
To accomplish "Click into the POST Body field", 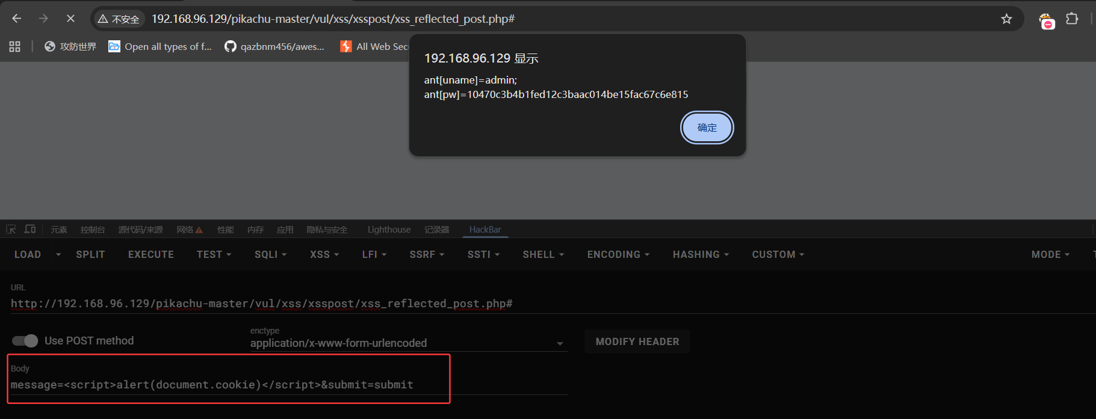I will pyautogui.click(x=289, y=385).
